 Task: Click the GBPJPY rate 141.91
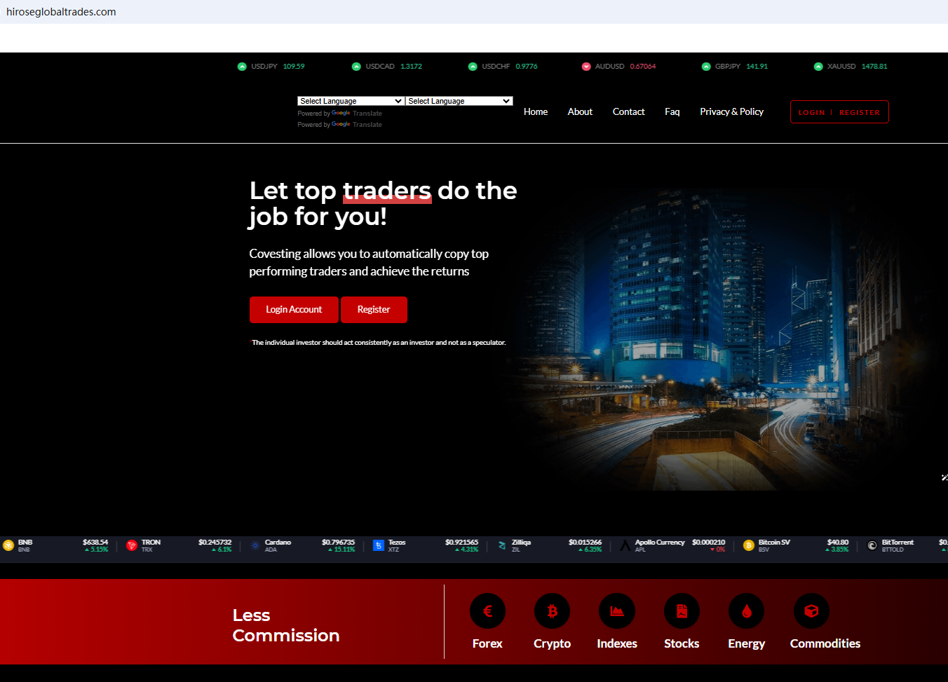pos(757,67)
